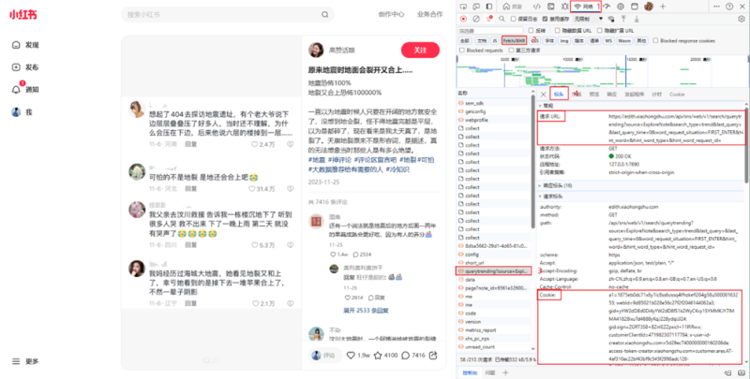
Task: Switch to 欢迎 DevTools tab
Action: coord(512,7)
